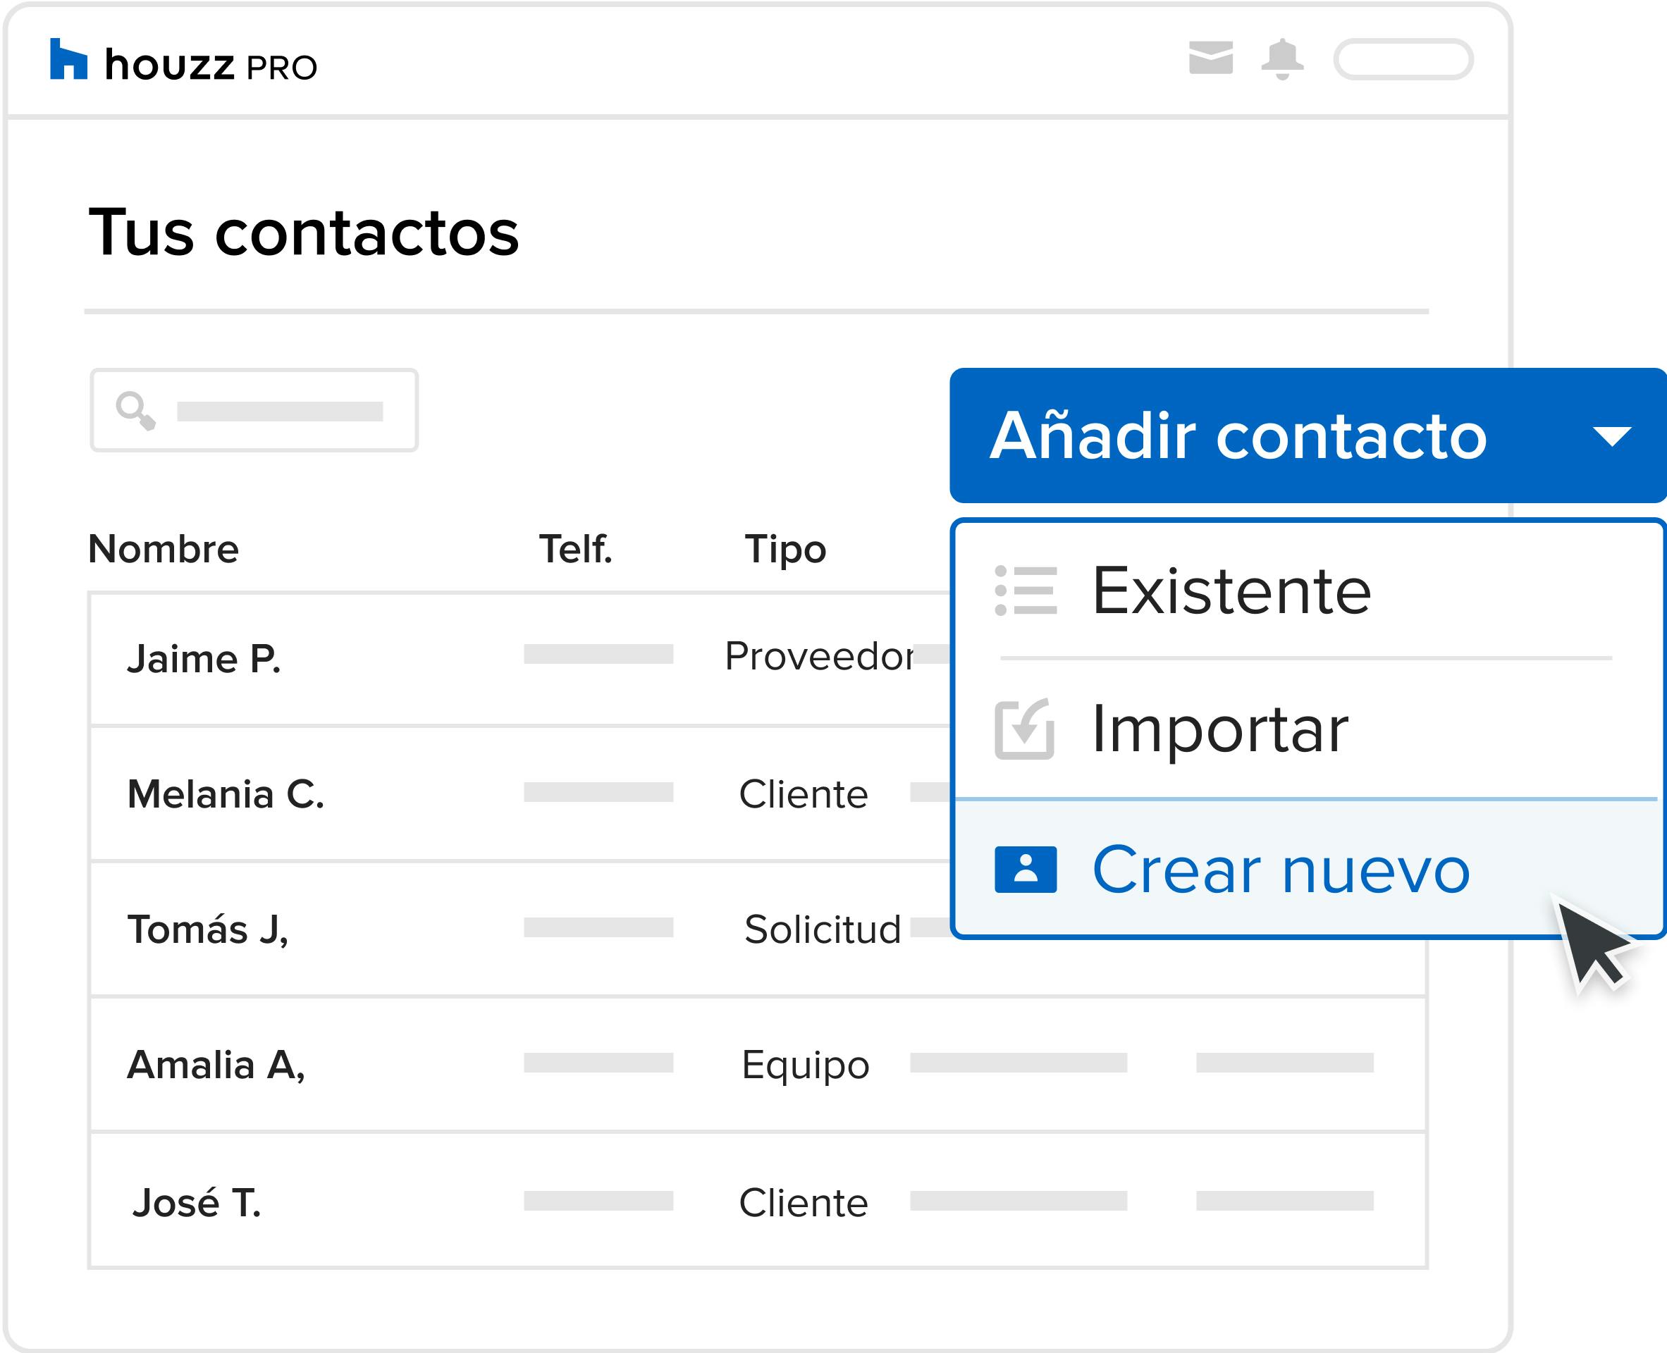Image resolution: width=1667 pixels, height=1353 pixels.
Task: Click the search magnifier icon
Action: tap(135, 410)
